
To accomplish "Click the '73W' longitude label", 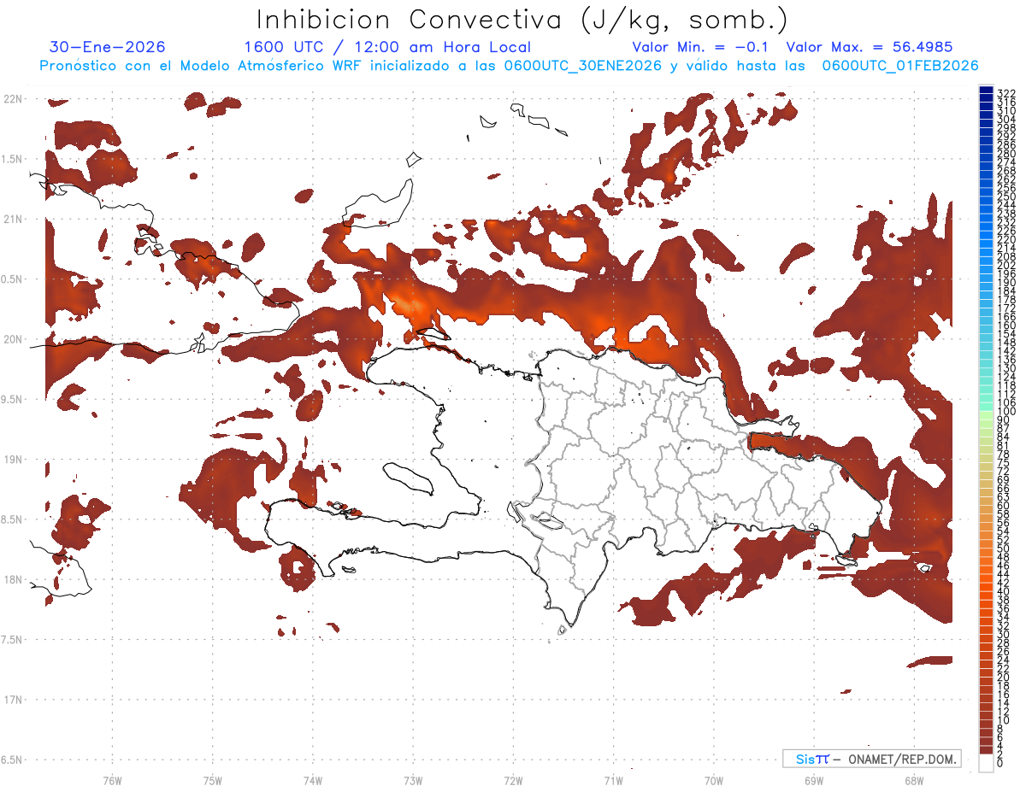I will coord(413,780).
